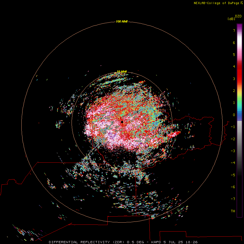The height and width of the screenshot is (244, 244).
Task: Select the -2 value on the scale
Action: point(233,139)
